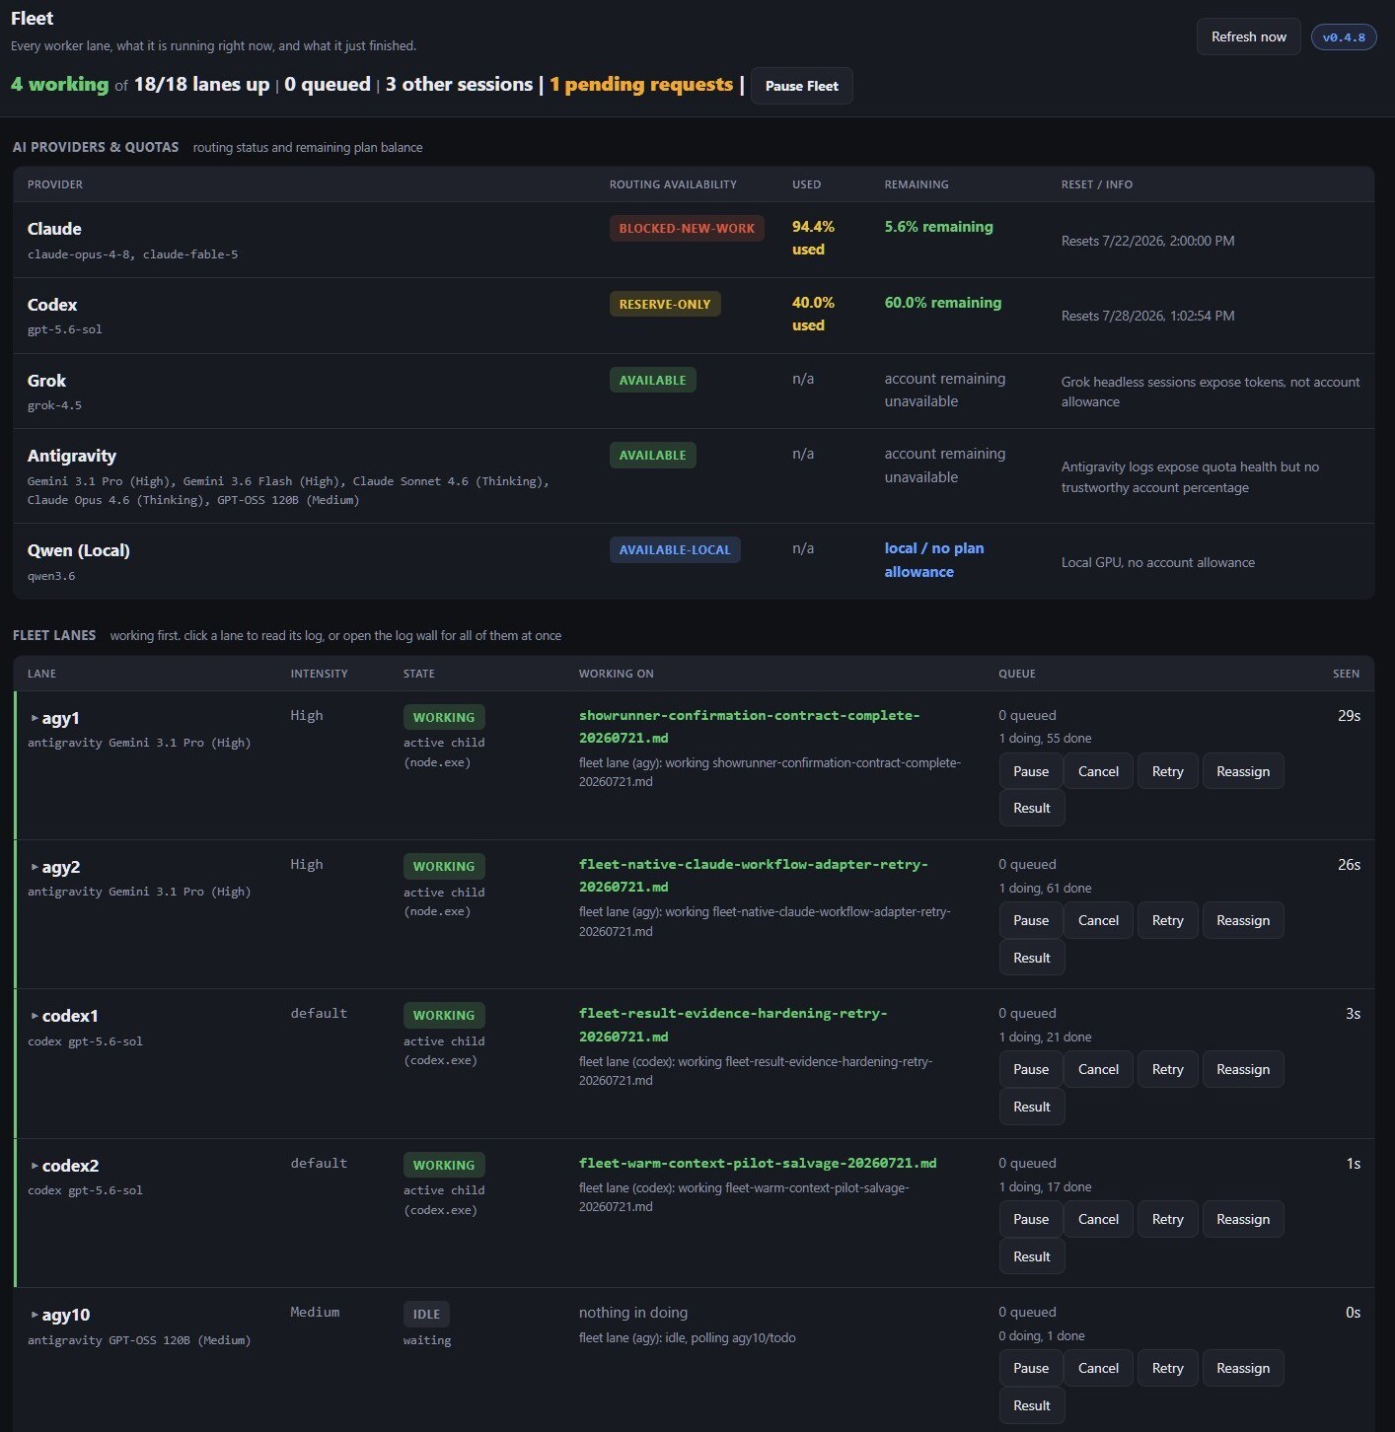
Task: Cancel the codex2 lane task
Action: click(x=1098, y=1219)
